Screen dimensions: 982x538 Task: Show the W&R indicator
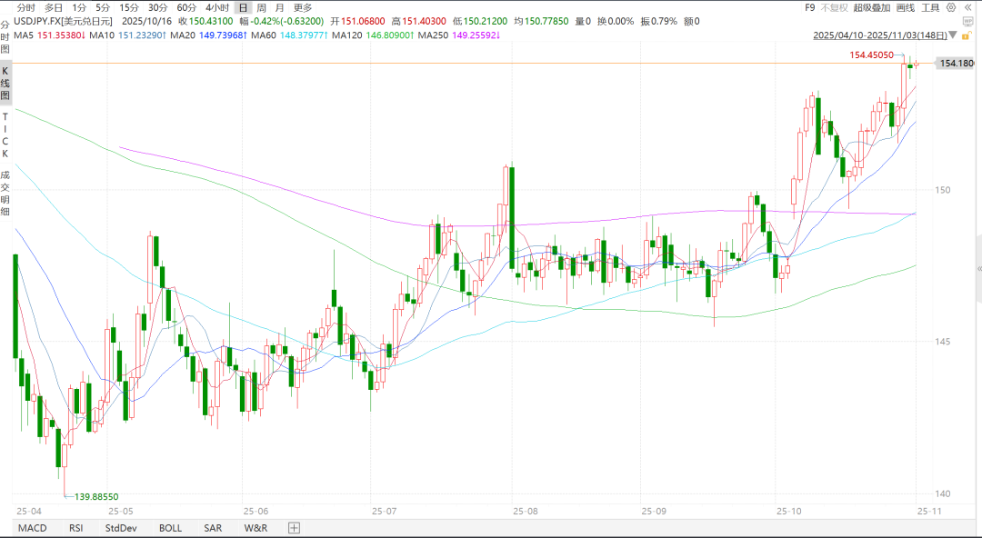pyautogui.click(x=256, y=528)
